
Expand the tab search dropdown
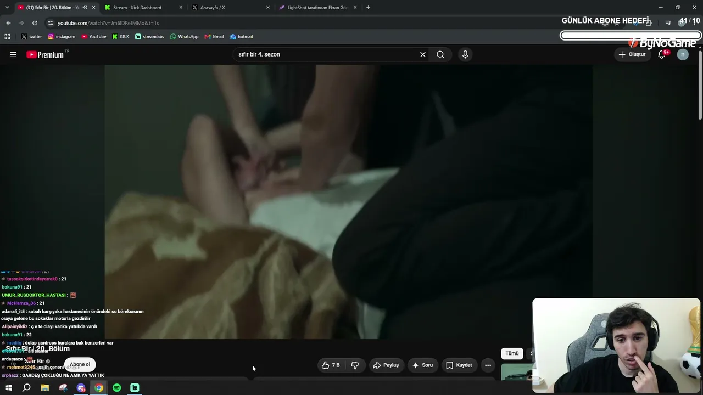click(7, 8)
